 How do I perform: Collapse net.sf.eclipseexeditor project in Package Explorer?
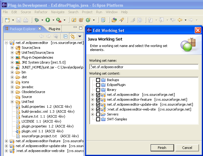(6, 43)
